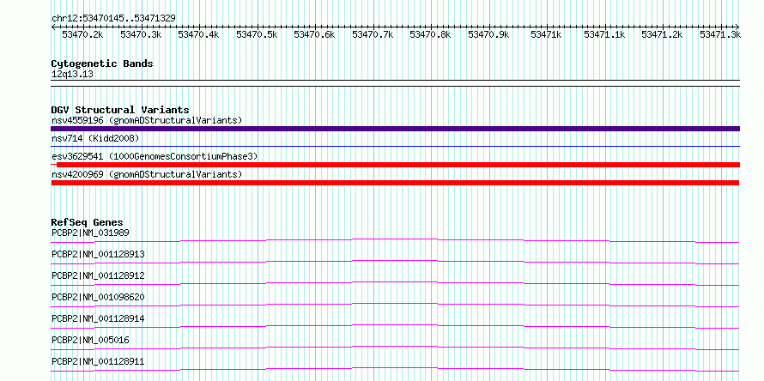Click the 53470.6k ruler tick label

(x=315, y=34)
